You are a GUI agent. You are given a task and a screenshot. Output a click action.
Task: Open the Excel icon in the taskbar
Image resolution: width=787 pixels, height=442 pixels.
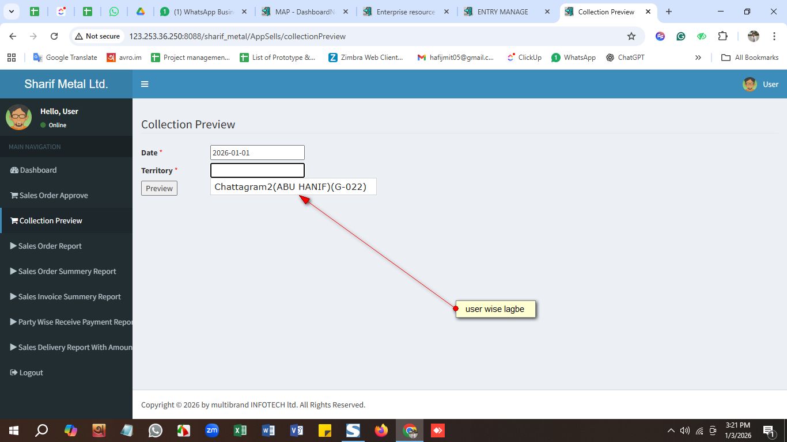240,430
